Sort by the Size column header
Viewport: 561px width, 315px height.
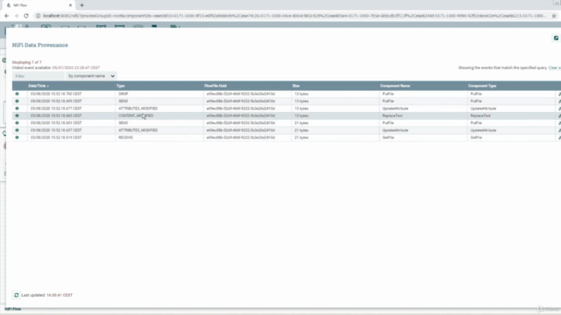click(x=296, y=86)
